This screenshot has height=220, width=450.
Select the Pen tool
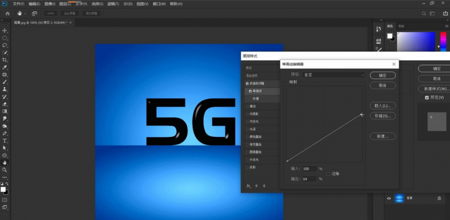[4, 134]
